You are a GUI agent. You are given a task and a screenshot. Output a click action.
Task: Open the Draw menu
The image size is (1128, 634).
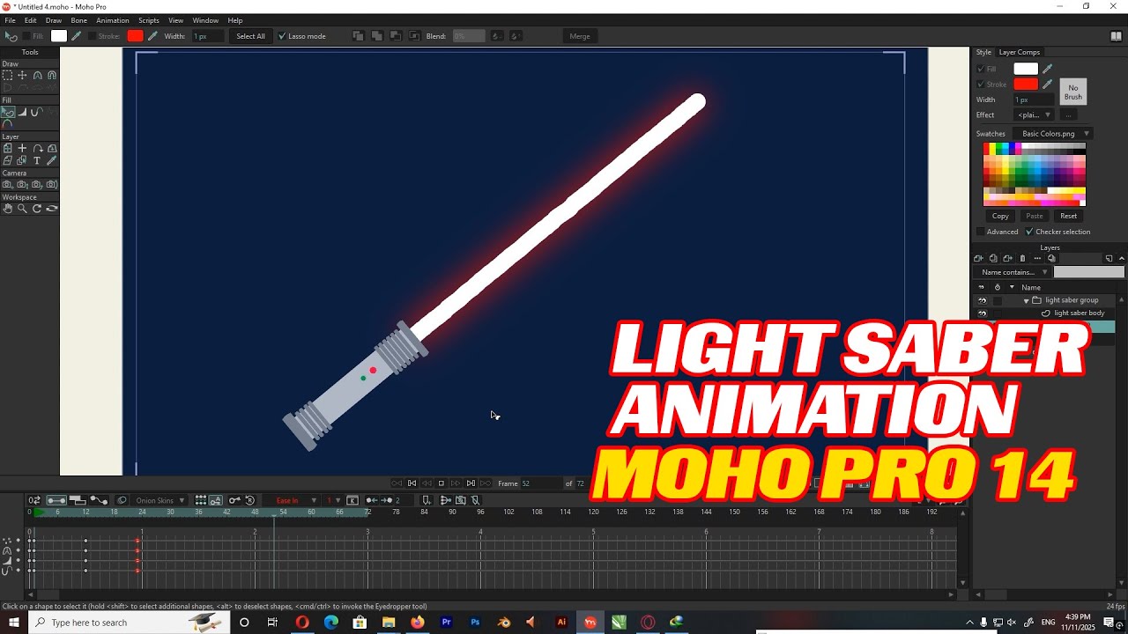click(x=54, y=20)
